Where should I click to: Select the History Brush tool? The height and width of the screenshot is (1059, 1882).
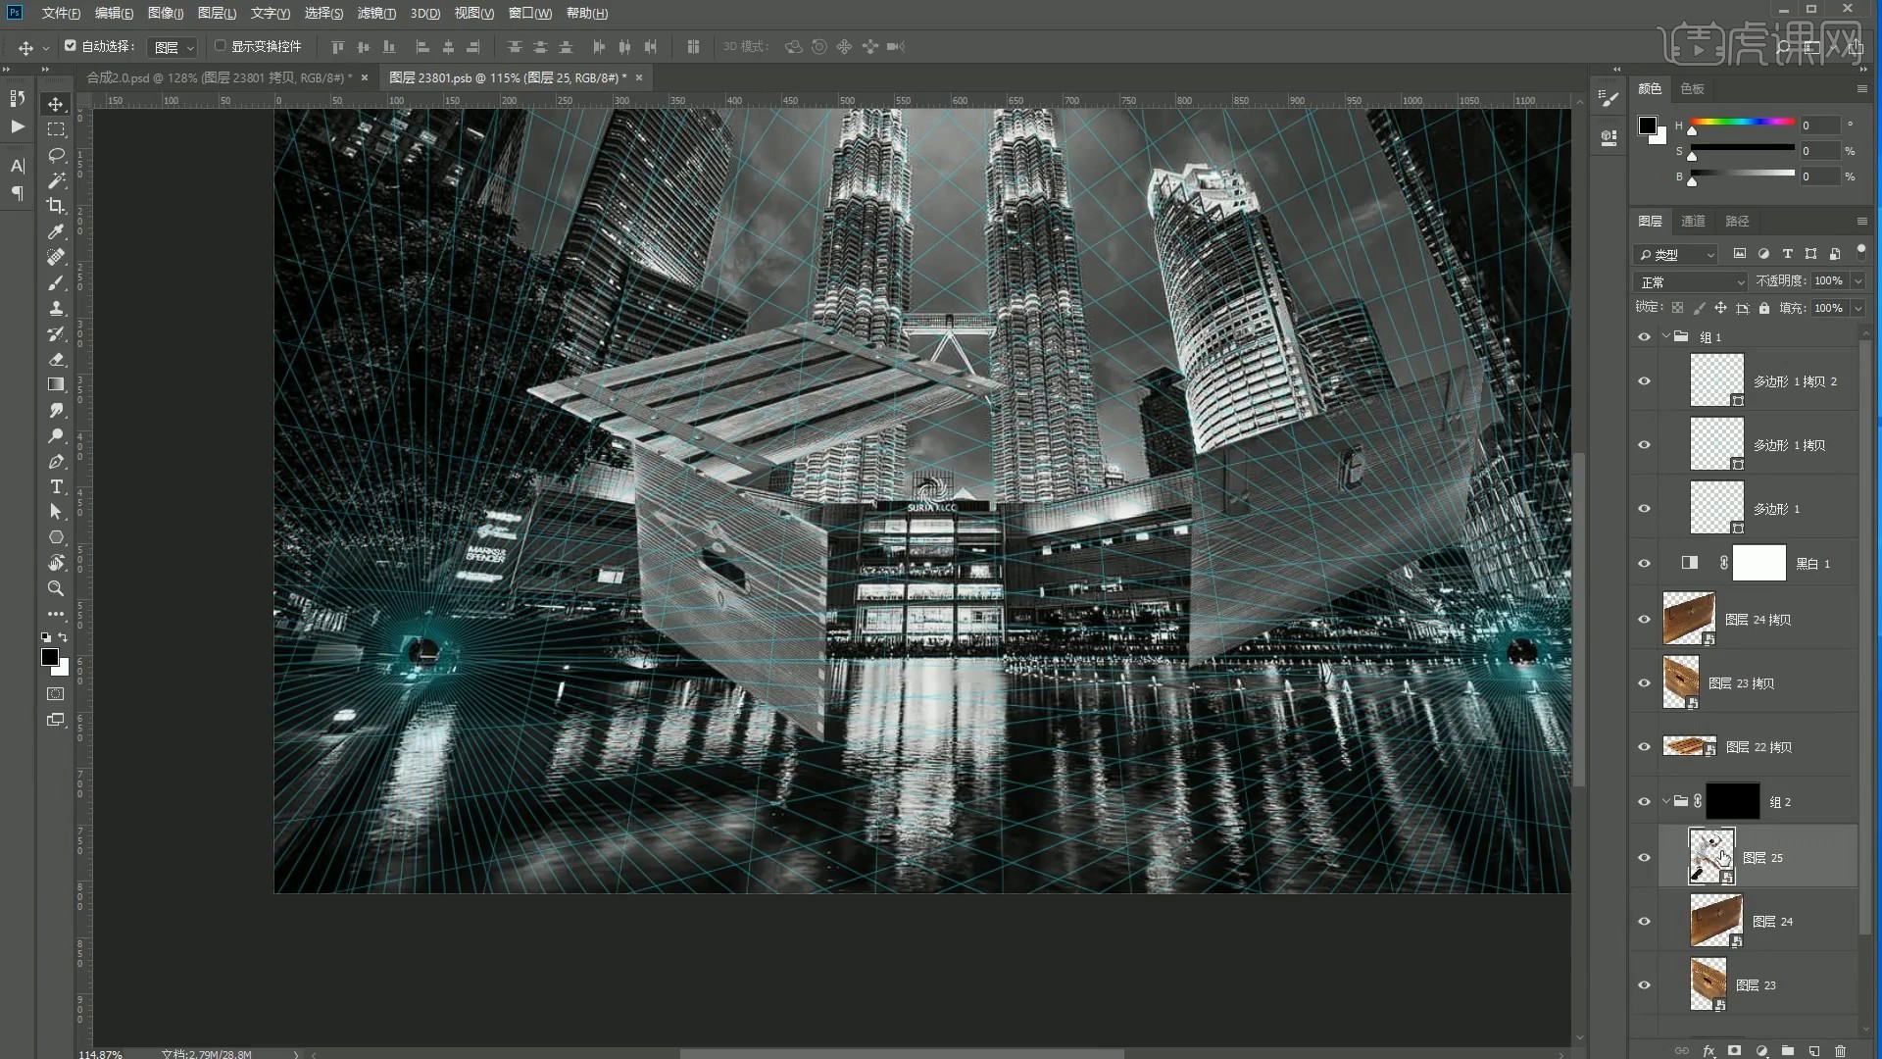click(x=56, y=333)
